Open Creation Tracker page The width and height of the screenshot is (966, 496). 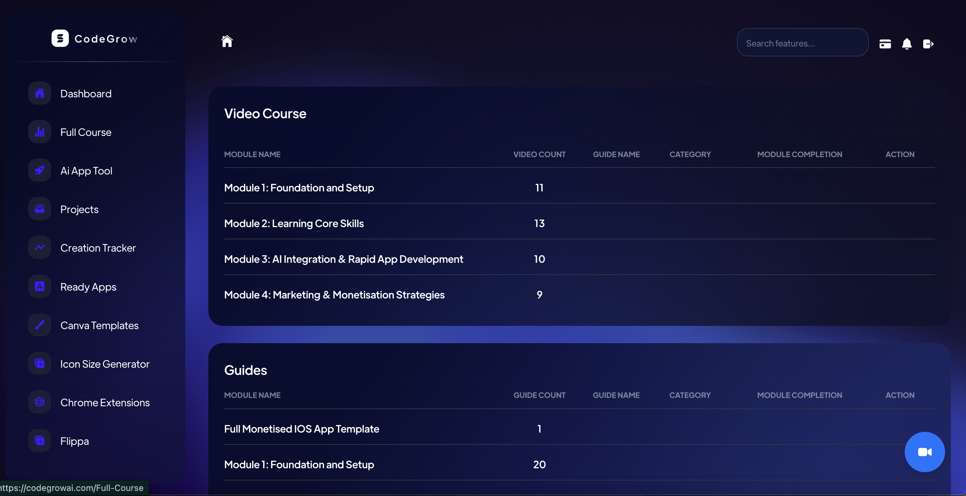tap(98, 248)
